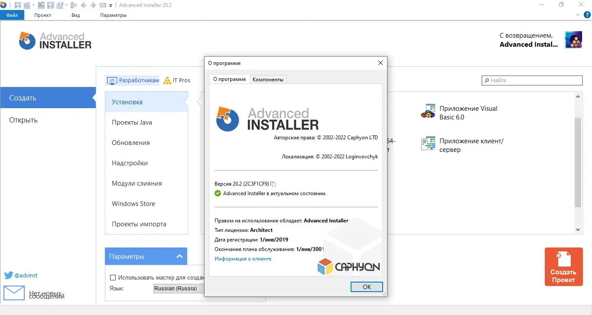Screen dimensions: 592x315
Task: Click inside the Найти search field
Action: (x=532, y=80)
